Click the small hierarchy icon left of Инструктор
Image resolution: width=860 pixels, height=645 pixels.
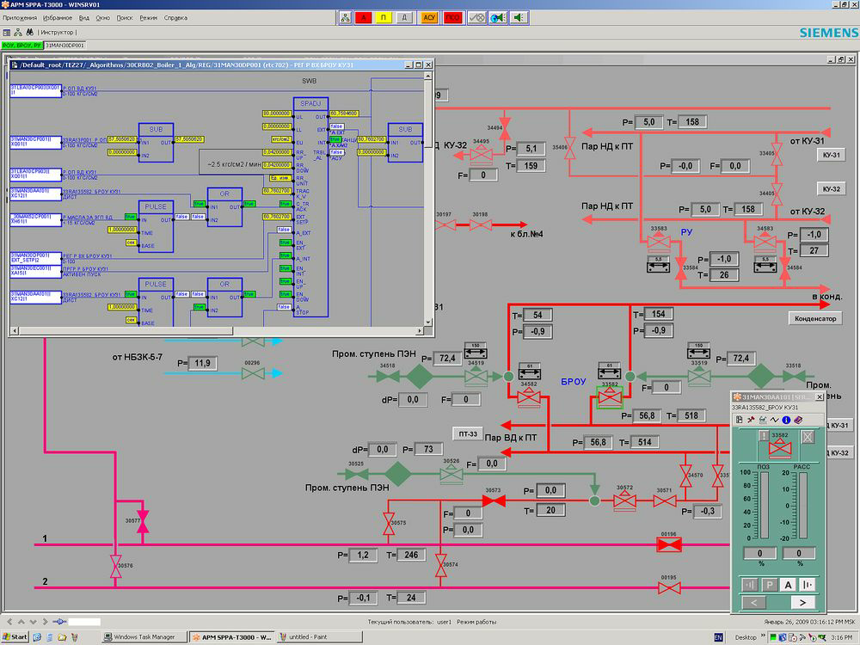(x=18, y=33)
